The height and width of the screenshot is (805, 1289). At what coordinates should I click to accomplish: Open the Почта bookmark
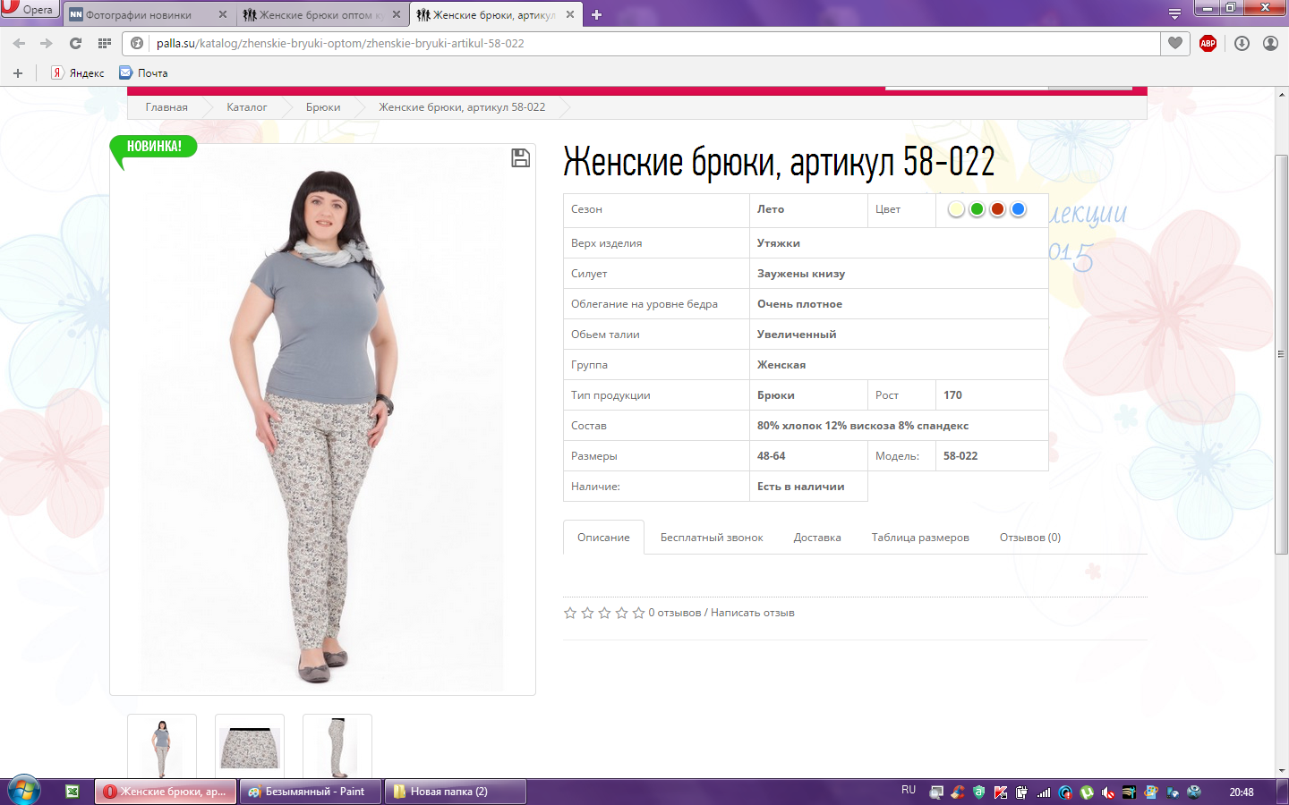pyautogui.click(x=144, y=73)
